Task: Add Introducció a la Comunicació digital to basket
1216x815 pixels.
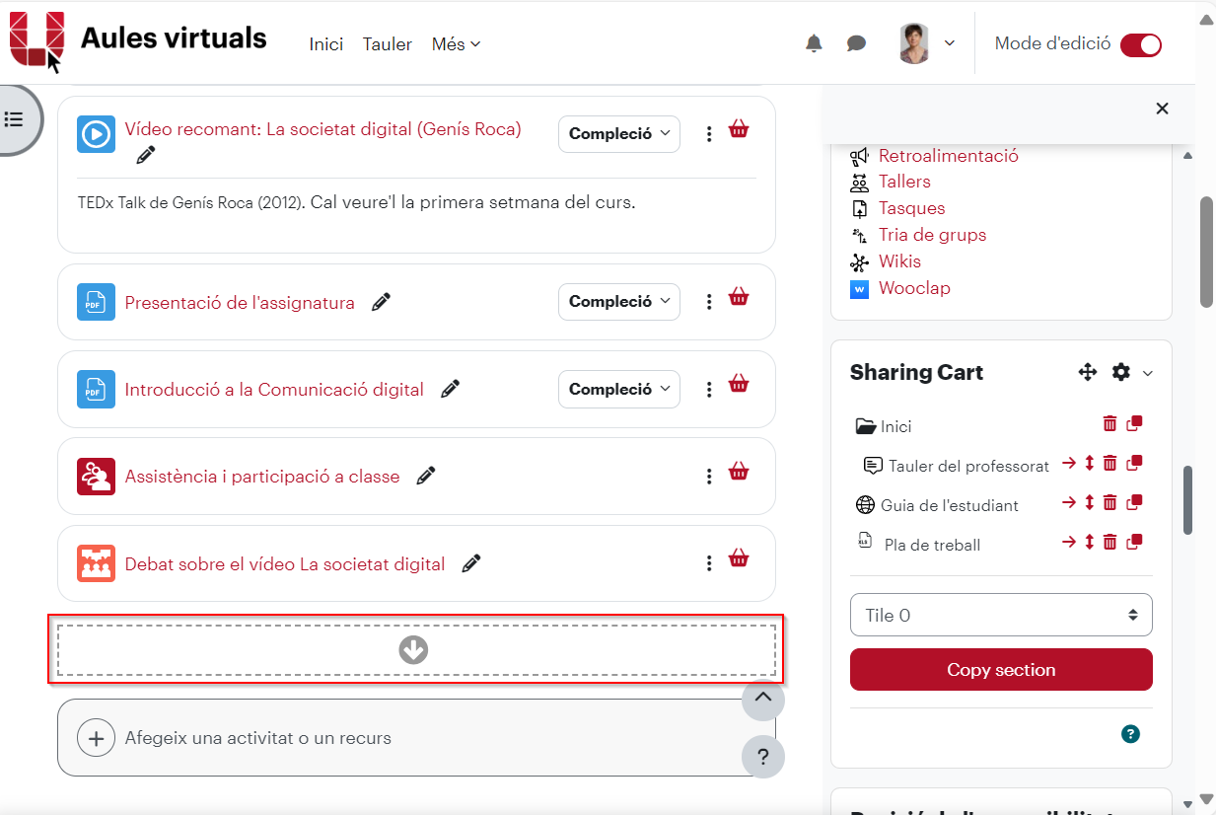Action: [739, 385]
